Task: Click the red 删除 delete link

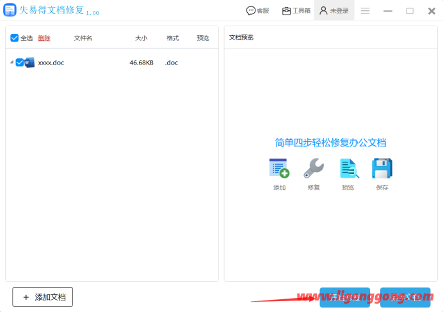Action: [x=44, y=38]
